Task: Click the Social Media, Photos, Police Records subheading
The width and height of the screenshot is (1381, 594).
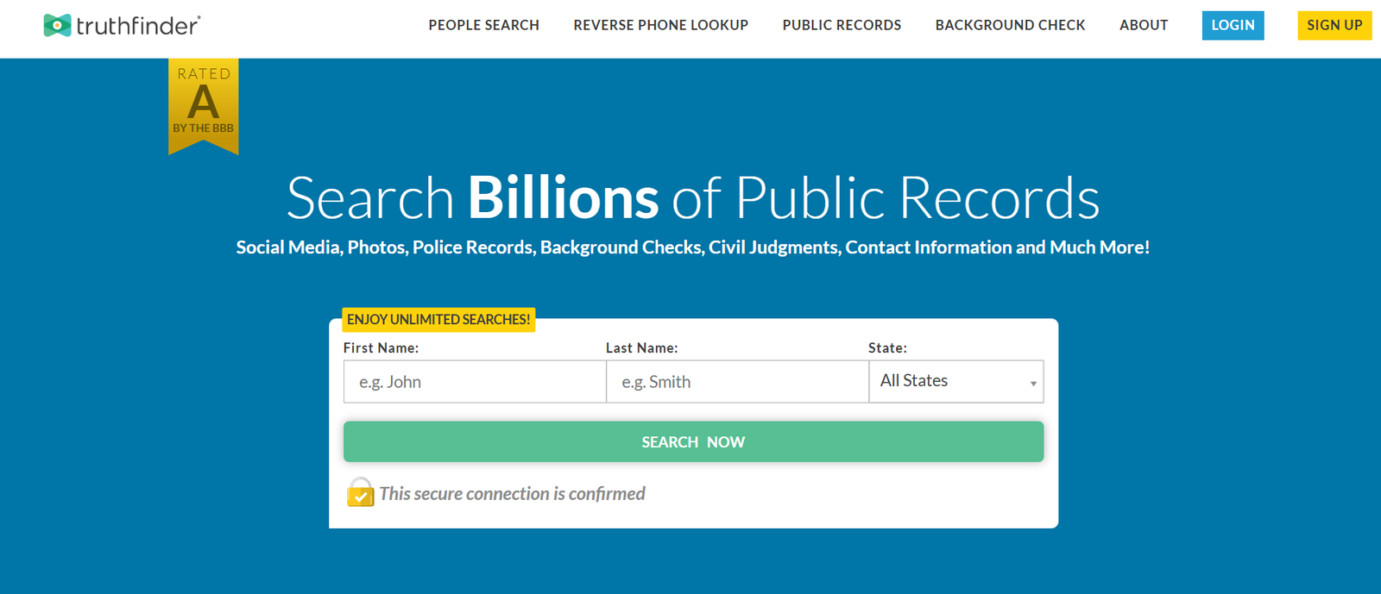Action: pos(693,247)
